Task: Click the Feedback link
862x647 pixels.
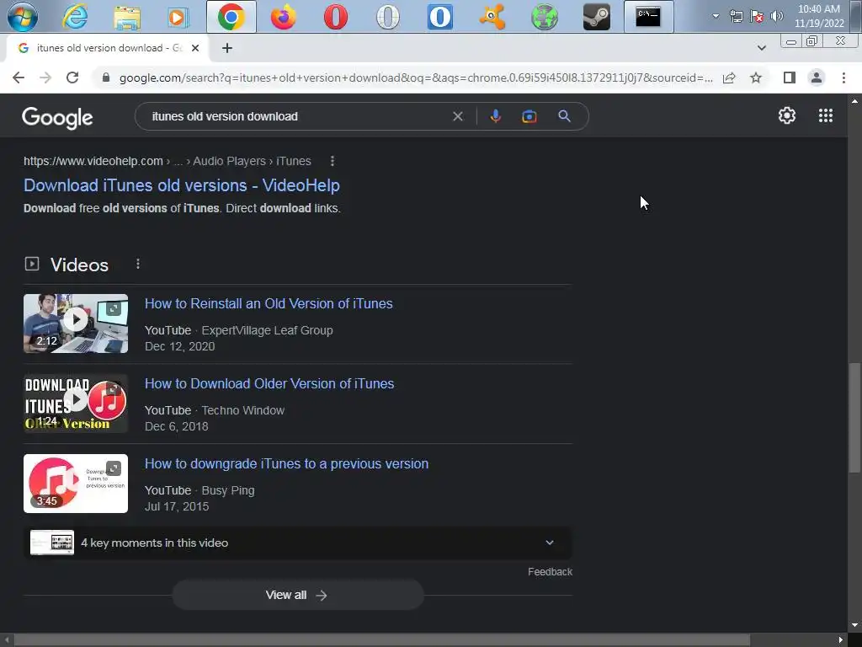Action: [x=550, y=572]
